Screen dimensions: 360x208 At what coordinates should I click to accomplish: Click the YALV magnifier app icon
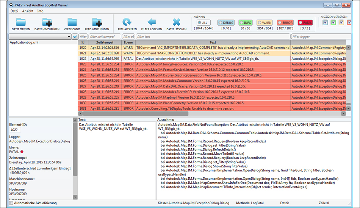[11, 5]
